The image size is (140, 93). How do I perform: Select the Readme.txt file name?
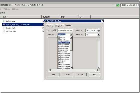(10, 28)
